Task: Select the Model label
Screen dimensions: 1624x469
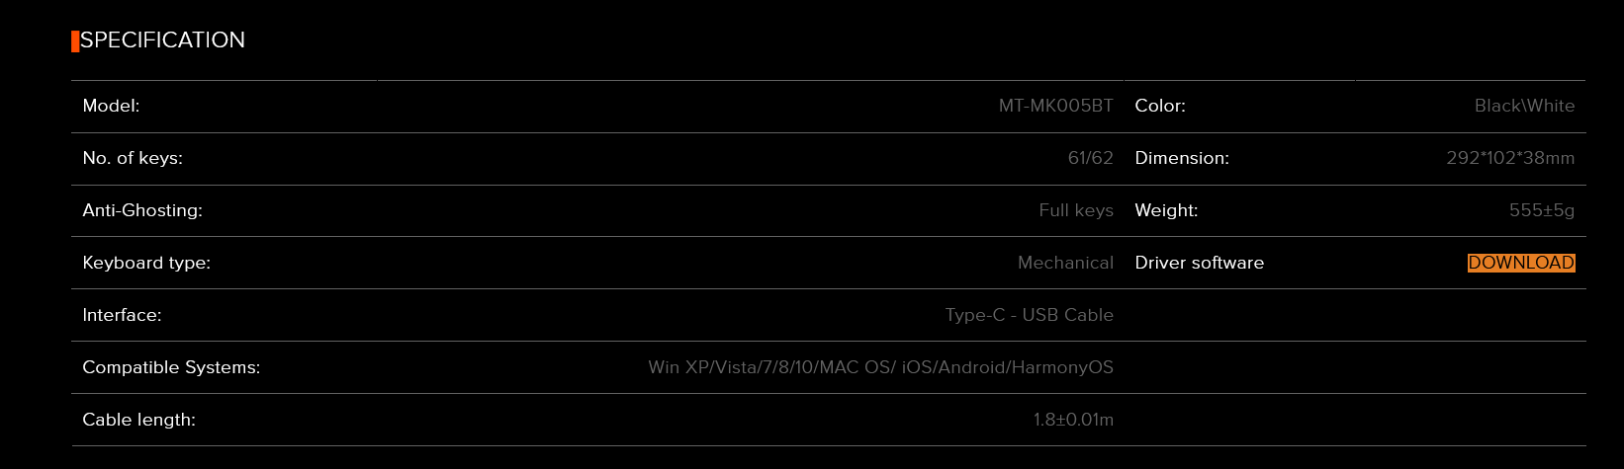Action: pos(111,106)
